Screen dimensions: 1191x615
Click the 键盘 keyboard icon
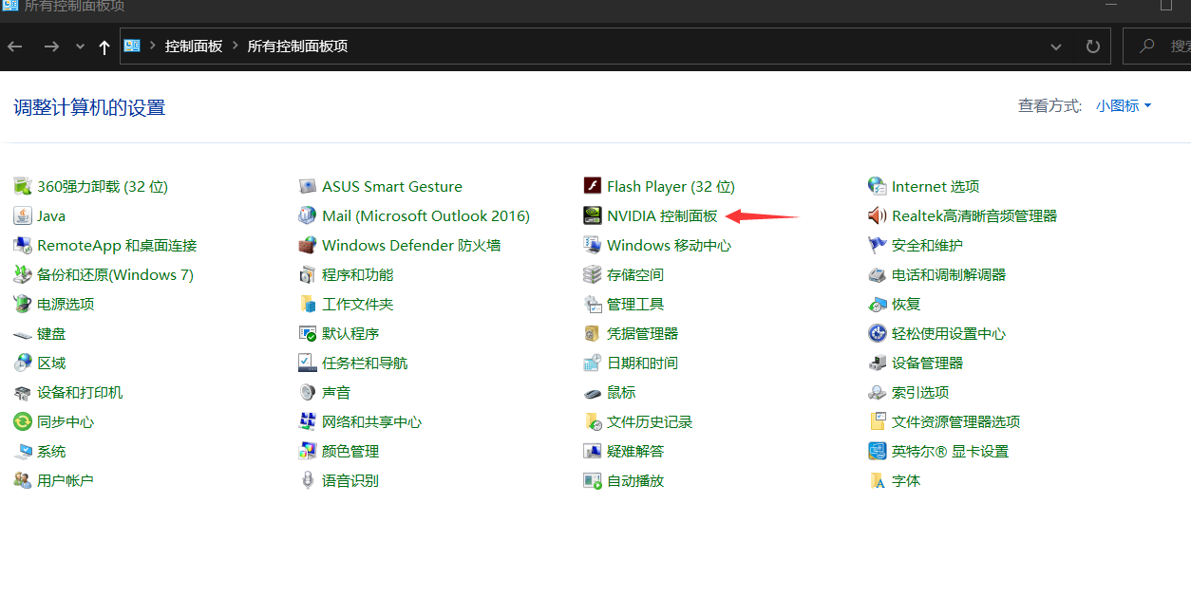point(23,333)
